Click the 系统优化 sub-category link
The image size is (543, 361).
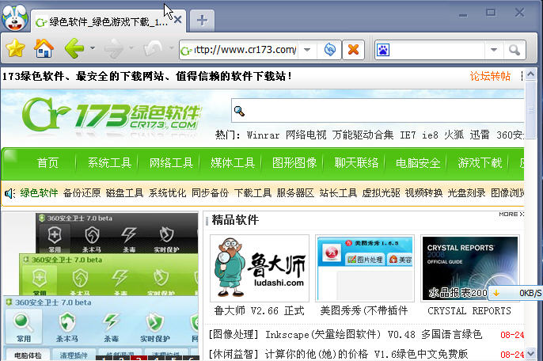tap(167, 193)
